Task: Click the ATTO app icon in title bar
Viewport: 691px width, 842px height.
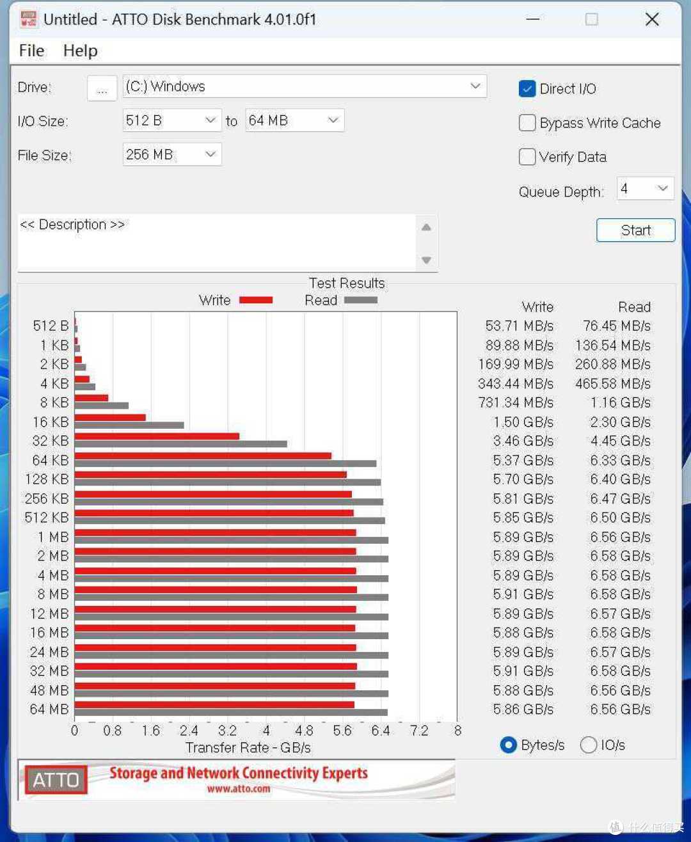Action: (28, 19)
